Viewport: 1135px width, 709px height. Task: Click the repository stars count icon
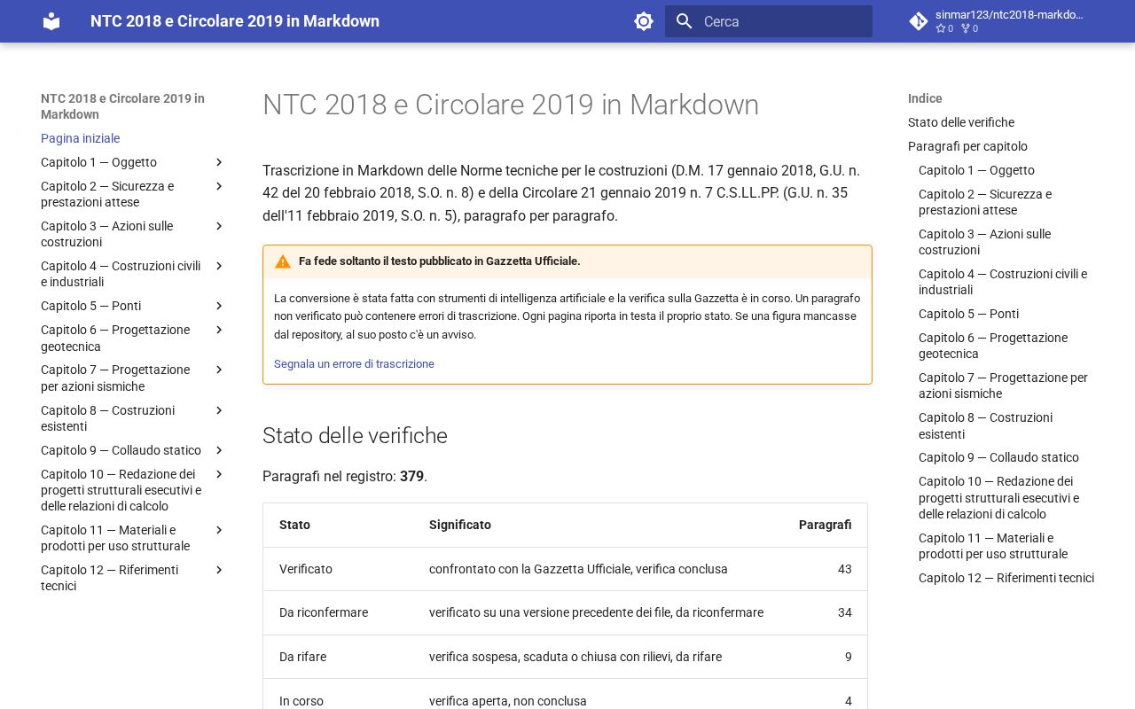click(941, 28)
